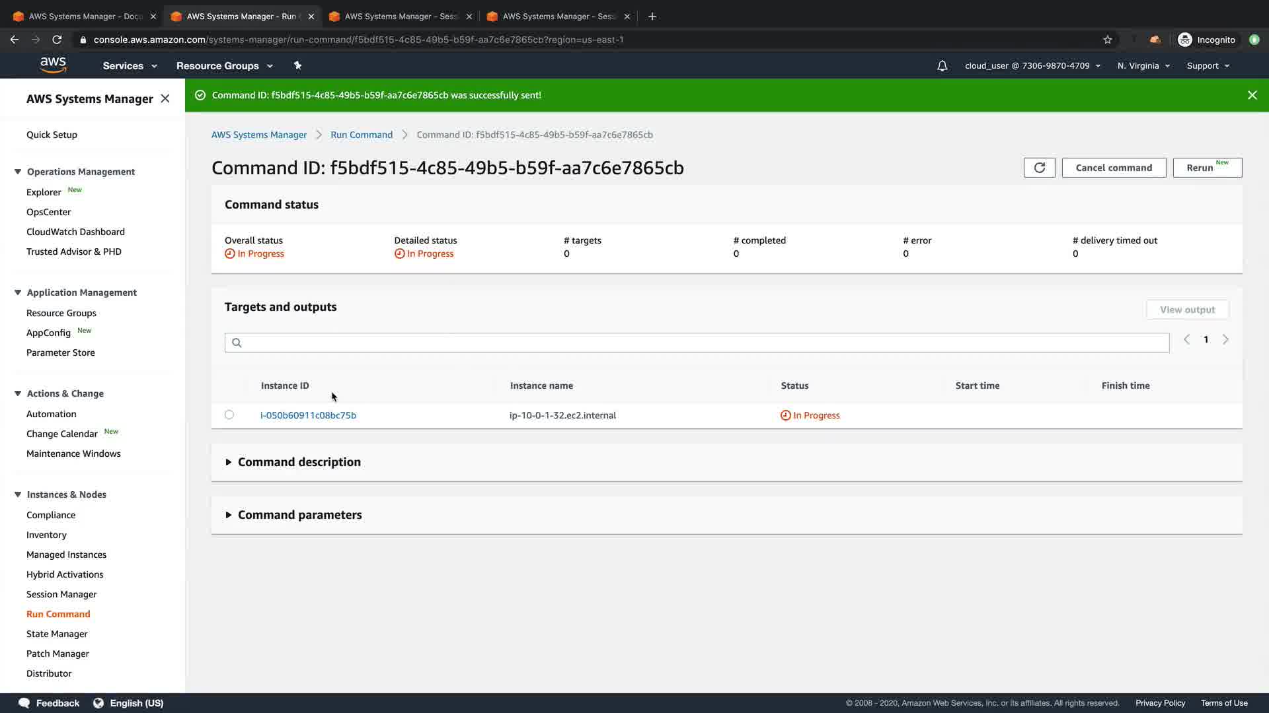Open Session Manager in the sidebar
This screenshot has height=713, width=1269.
61,594
